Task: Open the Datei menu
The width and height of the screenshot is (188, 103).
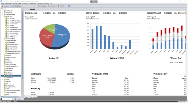Action: coord(3,3)
